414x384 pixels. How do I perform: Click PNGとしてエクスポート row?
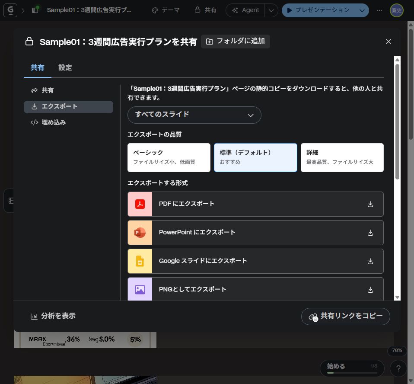coord(255,289)
